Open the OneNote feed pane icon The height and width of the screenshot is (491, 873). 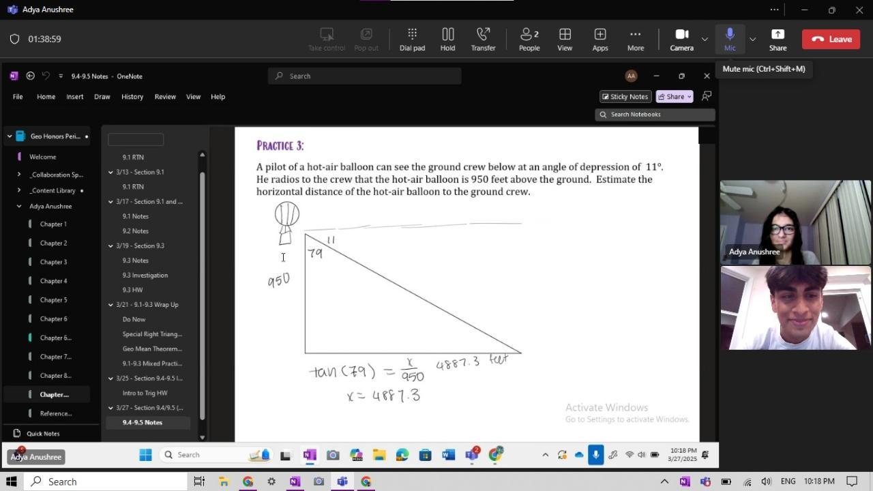(707, 96)
